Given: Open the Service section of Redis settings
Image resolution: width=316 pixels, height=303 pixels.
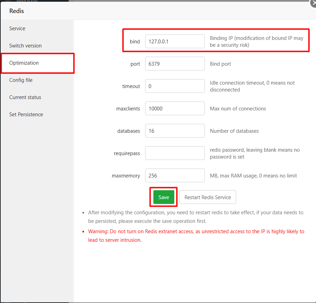Looking at the screenshot, I should click(17, 29).
